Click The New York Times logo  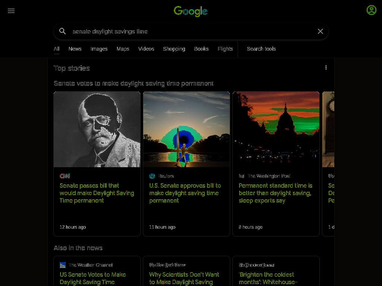(167, 265)
